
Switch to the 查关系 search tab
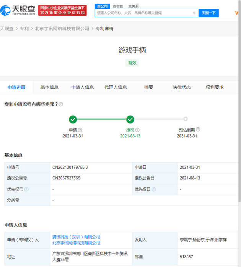(x=134, y=7)
